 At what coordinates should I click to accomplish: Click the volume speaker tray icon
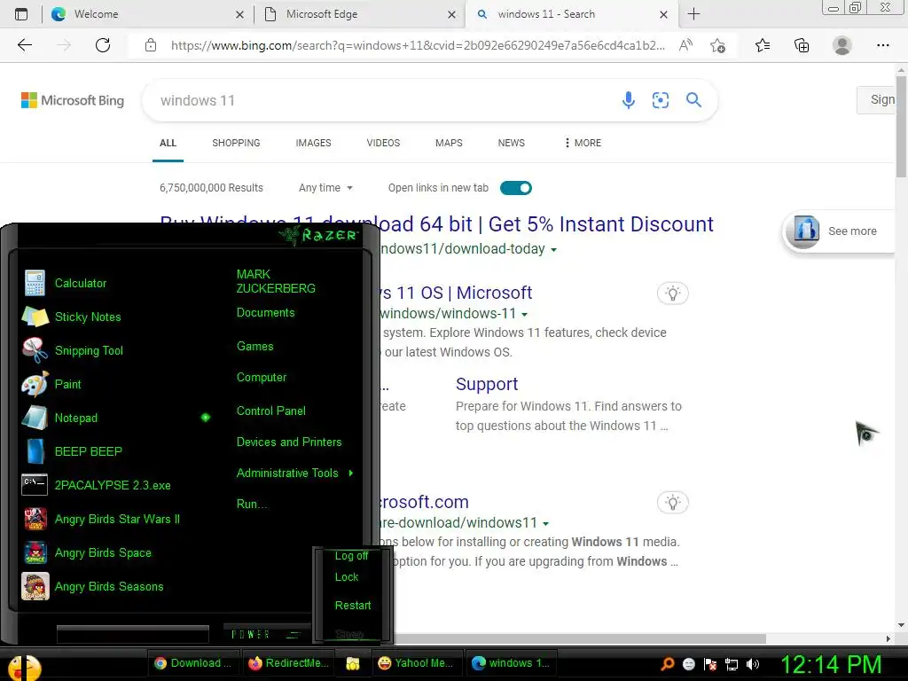pos(753,664)
